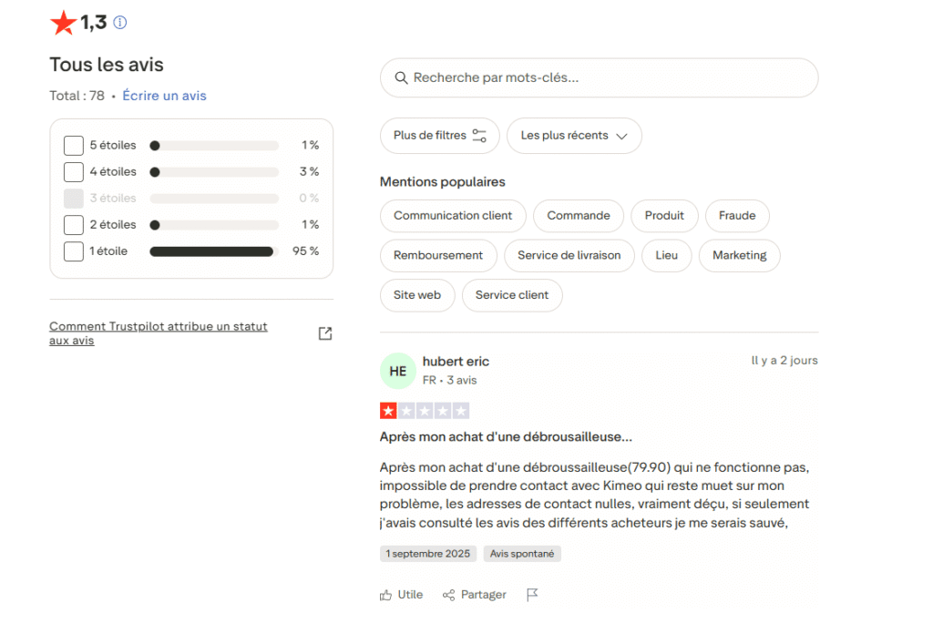Open the external link icon for review status

(x=325, y=333)
